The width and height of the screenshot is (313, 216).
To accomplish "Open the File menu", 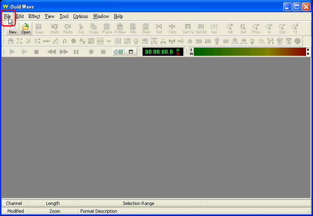I will pyautogui.click(x=7, y=16).
